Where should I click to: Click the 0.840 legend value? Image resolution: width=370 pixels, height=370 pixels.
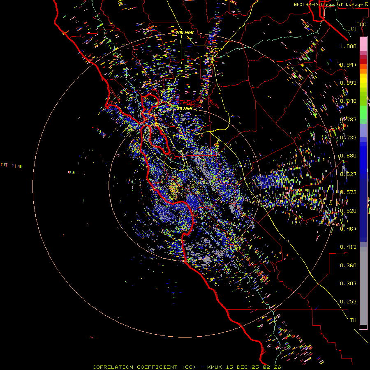tap(348, 101)
